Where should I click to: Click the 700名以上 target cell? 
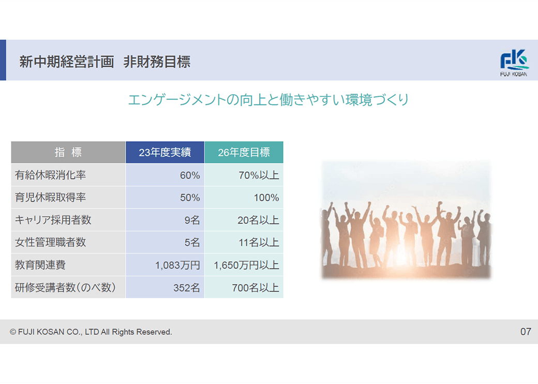[x=255, y=288]
